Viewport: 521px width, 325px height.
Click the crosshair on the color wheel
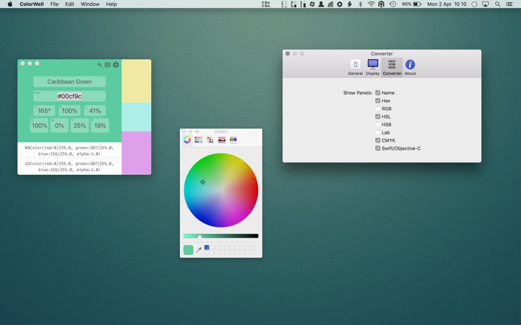point(203,182)
